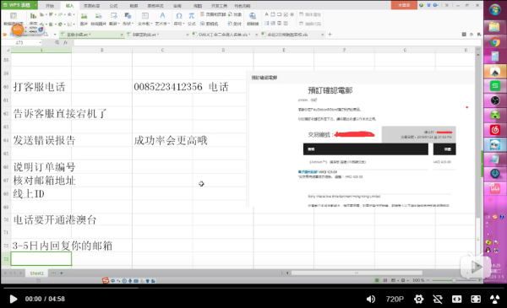Click the fx insert function icon

point(66,42)
